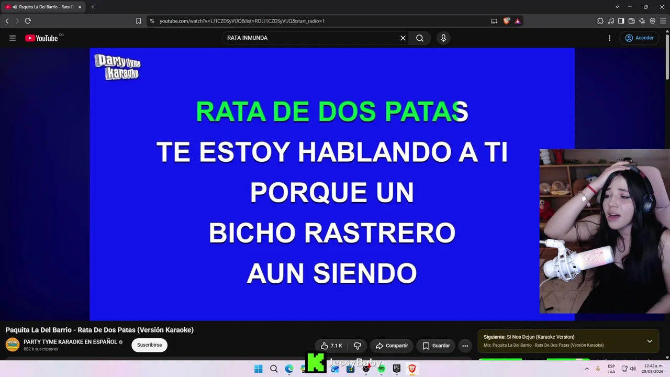The image size is (670, 377).
Task: Click the Acceder sign-in button
Action: point(639,38)
